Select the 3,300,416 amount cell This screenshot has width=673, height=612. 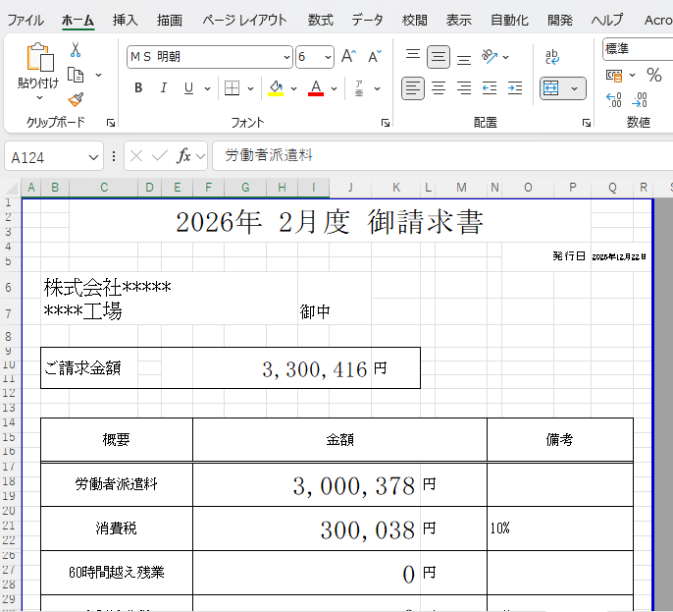pyautogui.click(x=282, y=368)
